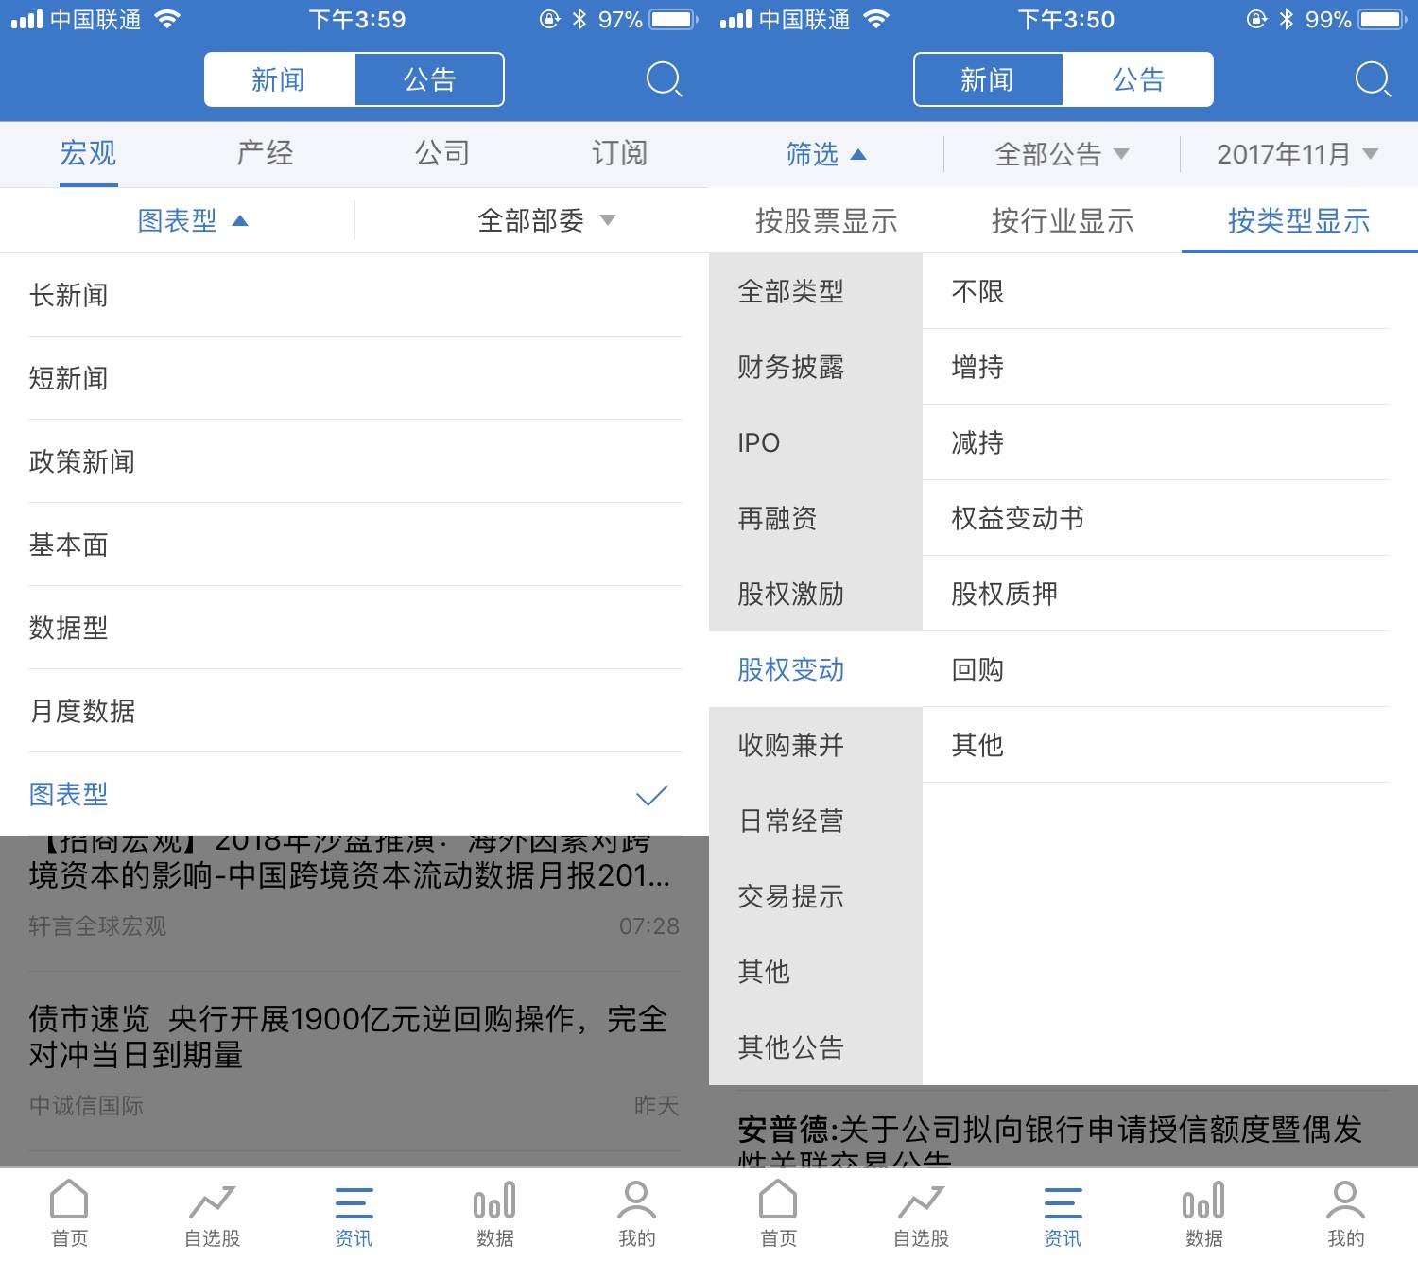Select 新闻 segment on right screen

pyautogui.click(x=988, y=79)
